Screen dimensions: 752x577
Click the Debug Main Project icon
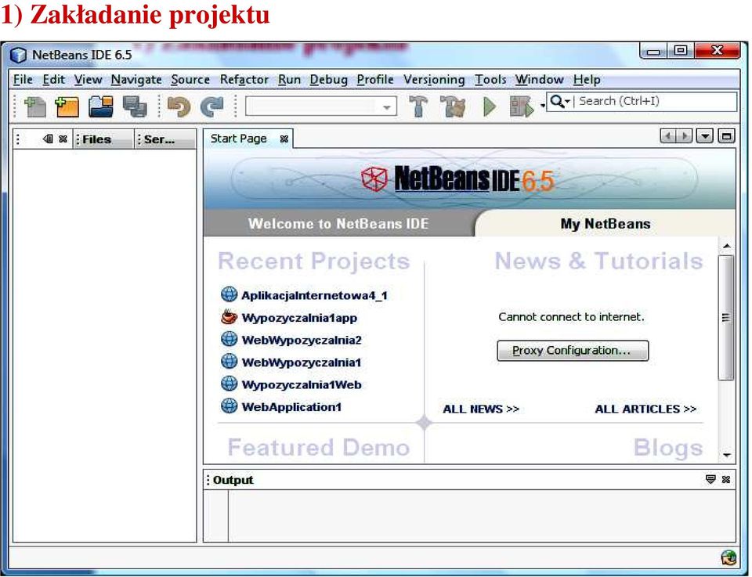pos(522,106)
